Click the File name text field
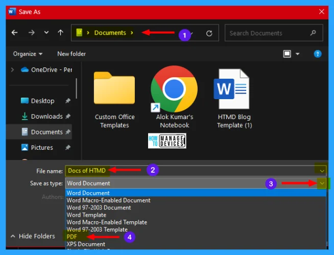334x255 pixels. (189, 170)
